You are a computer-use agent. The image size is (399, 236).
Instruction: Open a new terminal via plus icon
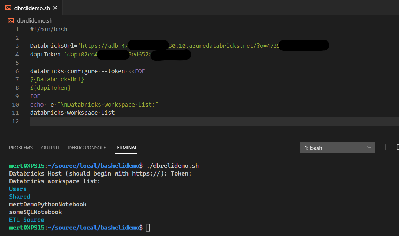385,147
